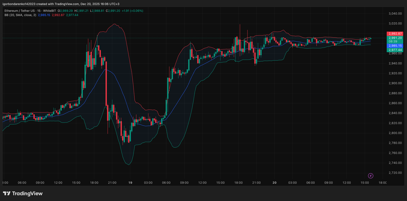Viewport: 407px width, 201px height.
Task: Click the bold 19 date marker on time axis
Action: pos(130,183)
